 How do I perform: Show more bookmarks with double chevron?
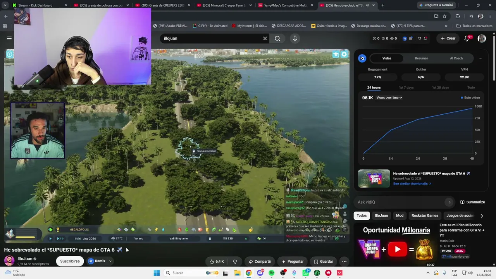coord(446,26)
